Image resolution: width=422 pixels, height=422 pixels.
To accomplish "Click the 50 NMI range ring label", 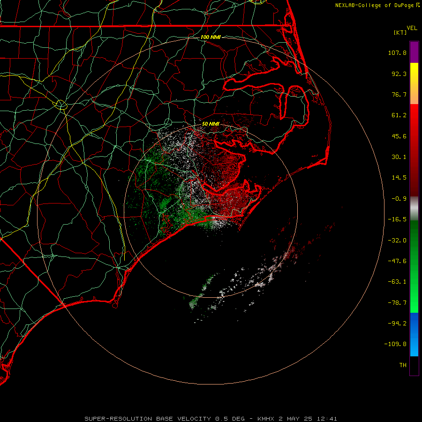I will tap(211, 124).
